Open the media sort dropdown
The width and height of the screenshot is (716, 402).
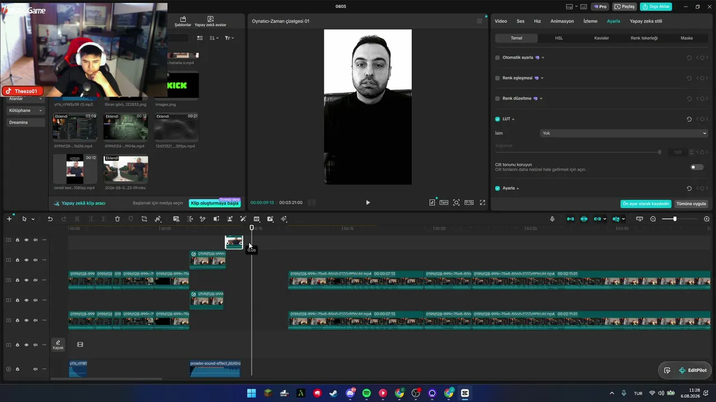[214, 38]
